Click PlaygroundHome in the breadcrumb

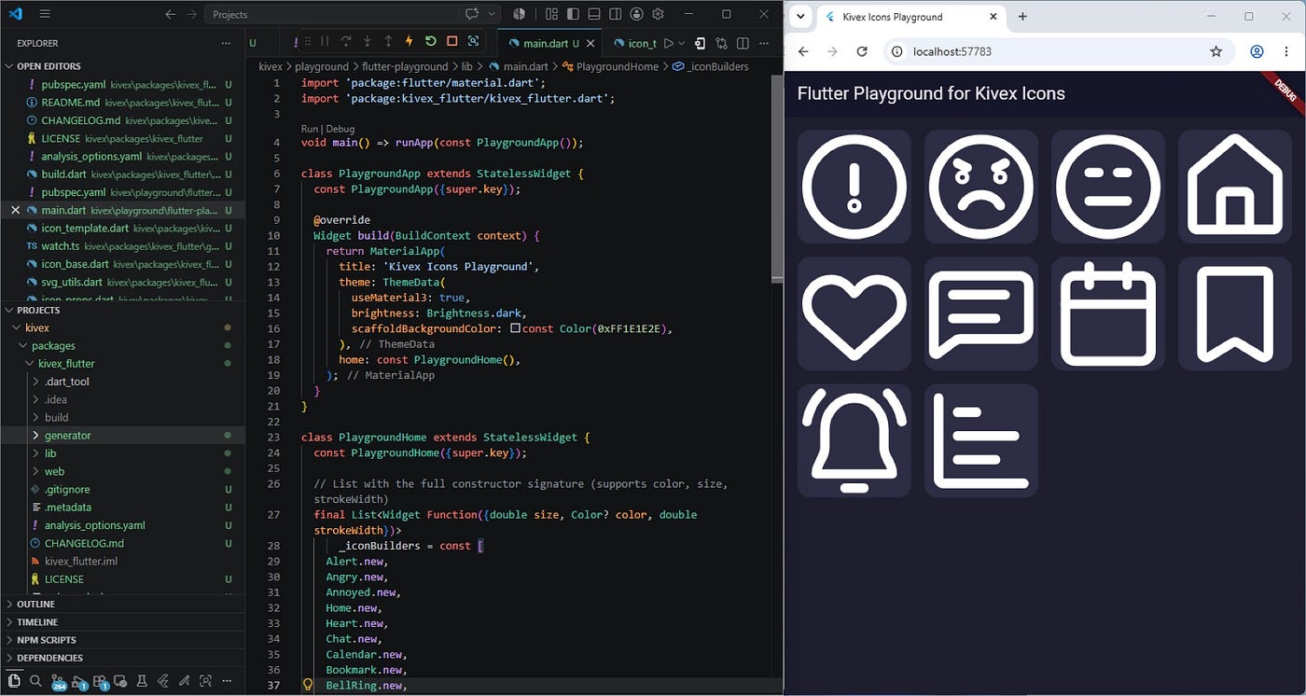pos(617,66)
